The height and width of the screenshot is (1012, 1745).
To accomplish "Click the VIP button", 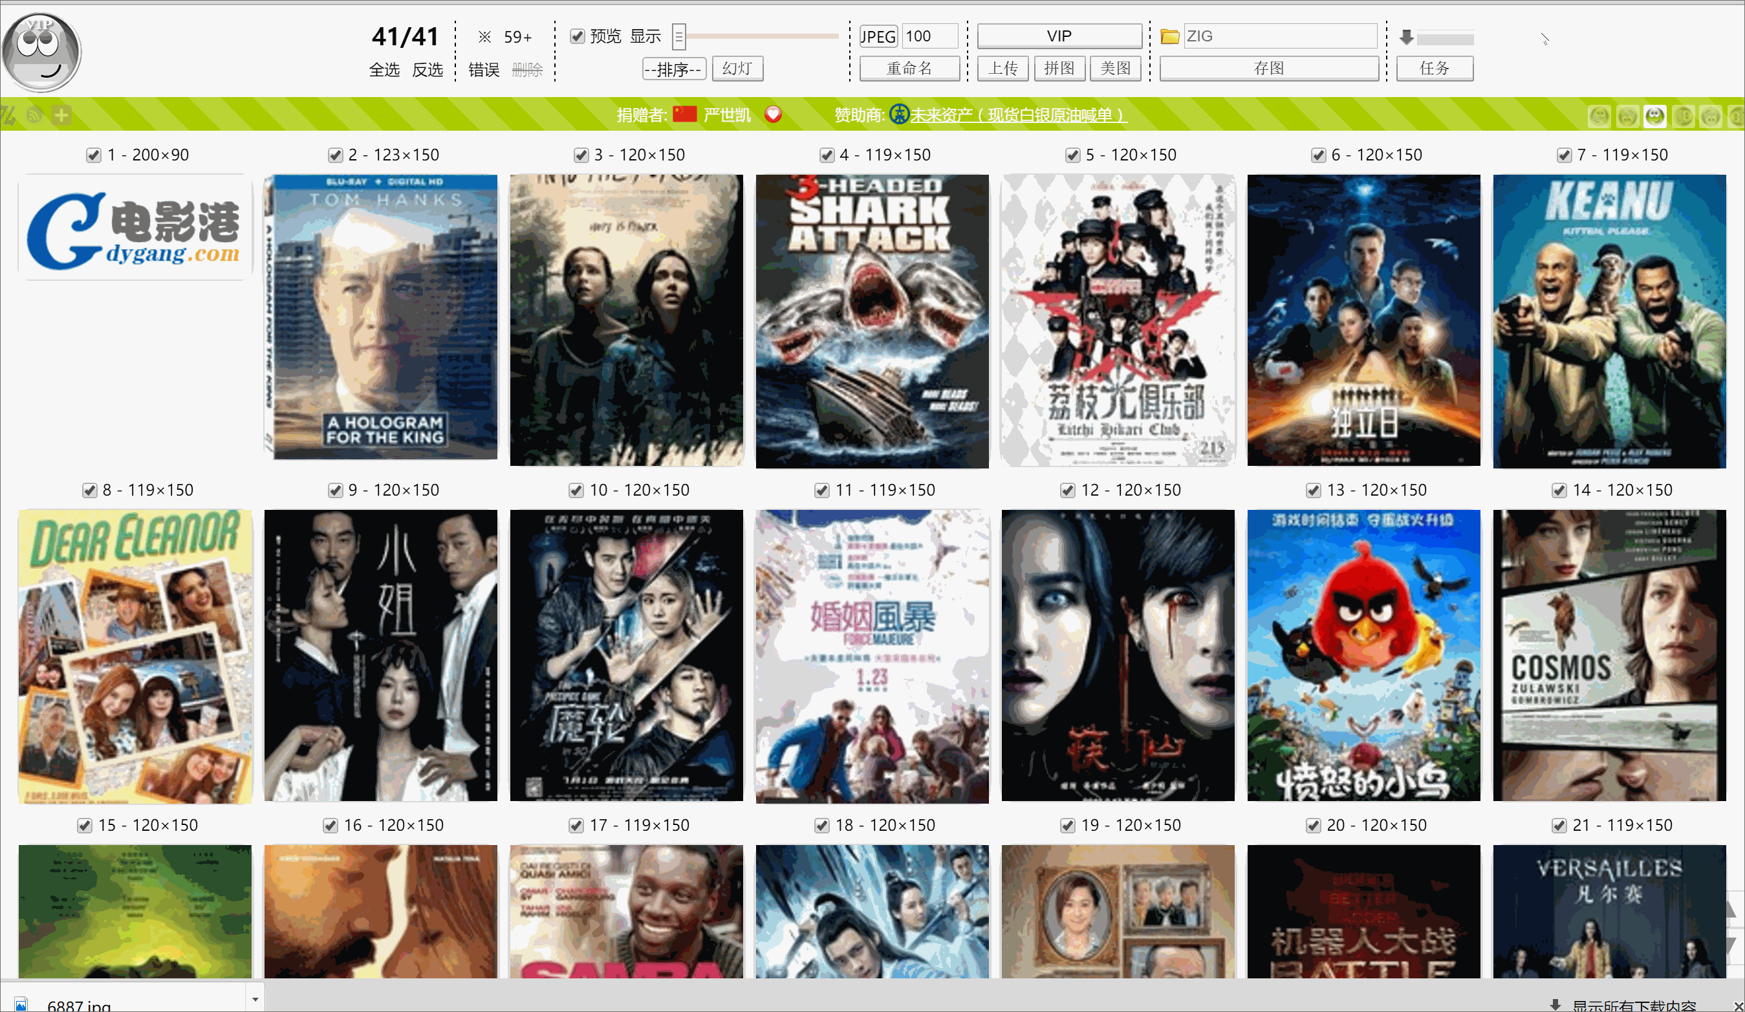I will (x=1059, y=36).
